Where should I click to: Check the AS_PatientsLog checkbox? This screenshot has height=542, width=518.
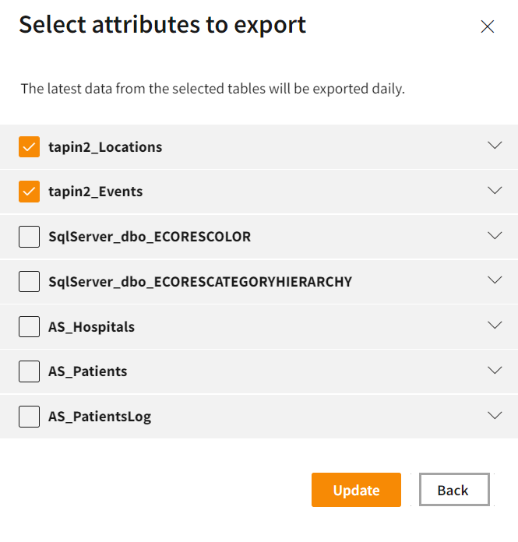pos(30,417)
